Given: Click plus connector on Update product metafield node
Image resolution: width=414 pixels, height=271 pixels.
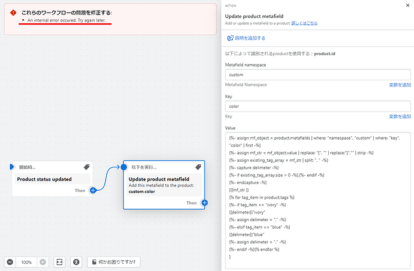Looking at the screenshot, I should tap(205, 203).
